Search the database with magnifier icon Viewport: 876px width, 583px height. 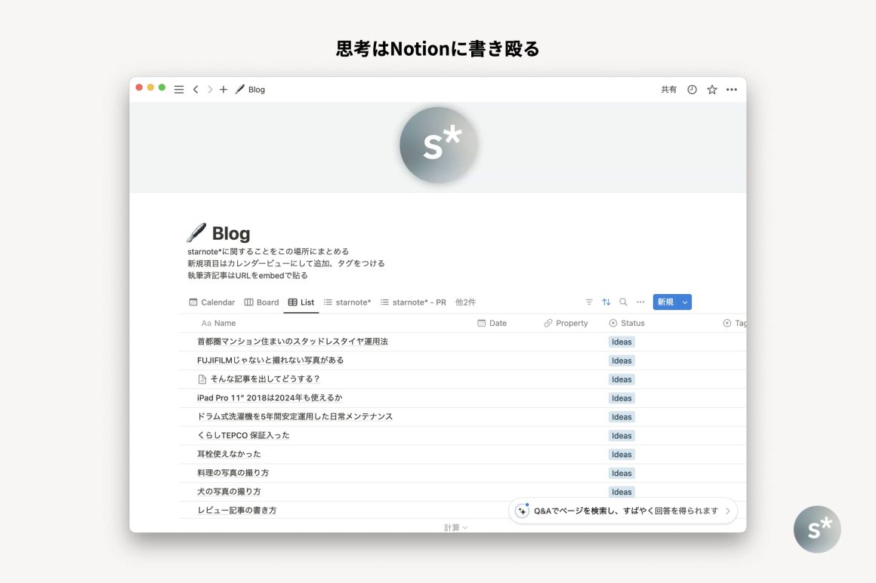pyautogui.click(x=623, y=302)
